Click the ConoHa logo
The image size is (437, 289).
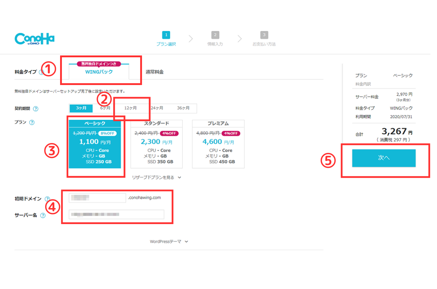pyautogui.click(x=35, y=39)
